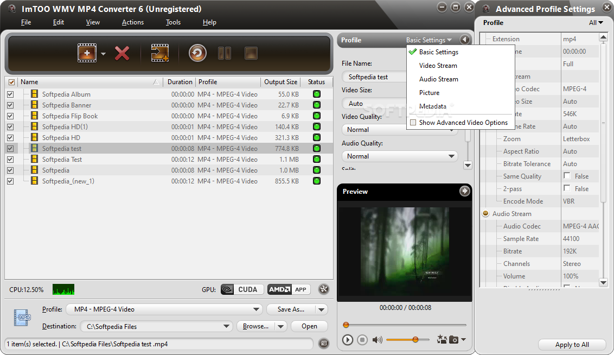
Task: Open the Actions menu
Action: (133, 22)
